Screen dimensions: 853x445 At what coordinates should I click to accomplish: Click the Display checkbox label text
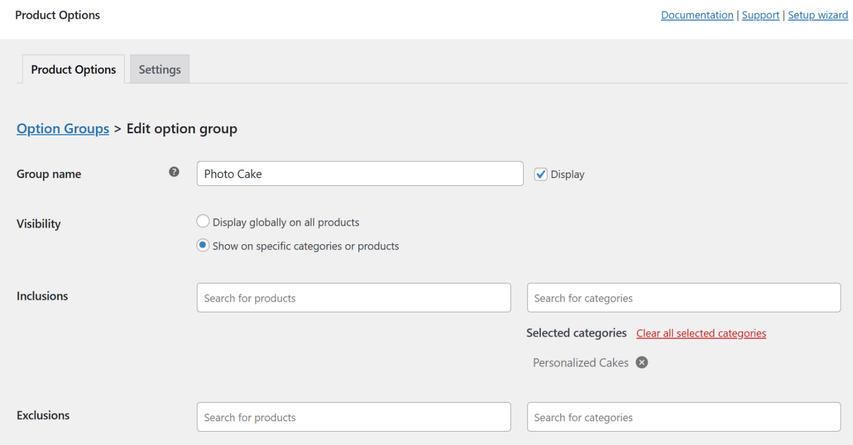coord(568,175)
